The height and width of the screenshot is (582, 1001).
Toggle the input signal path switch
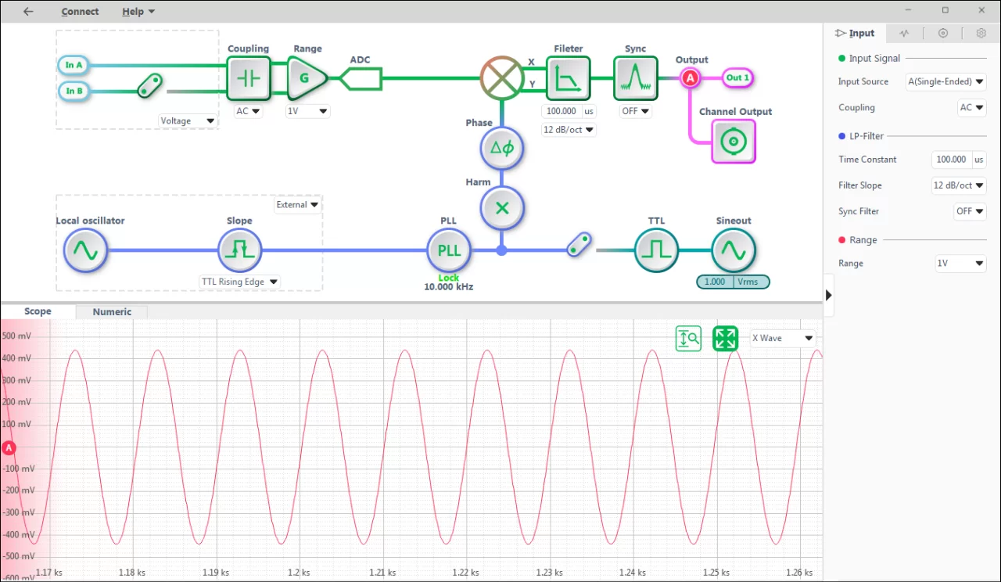[x=149, y=86]
